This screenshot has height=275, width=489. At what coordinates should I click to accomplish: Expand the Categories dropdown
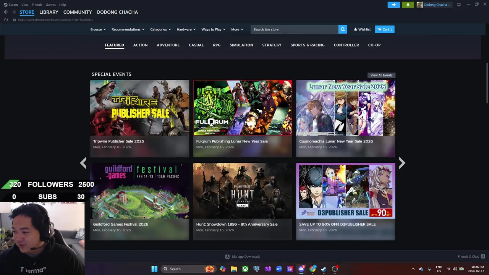(x=160, y=29)
